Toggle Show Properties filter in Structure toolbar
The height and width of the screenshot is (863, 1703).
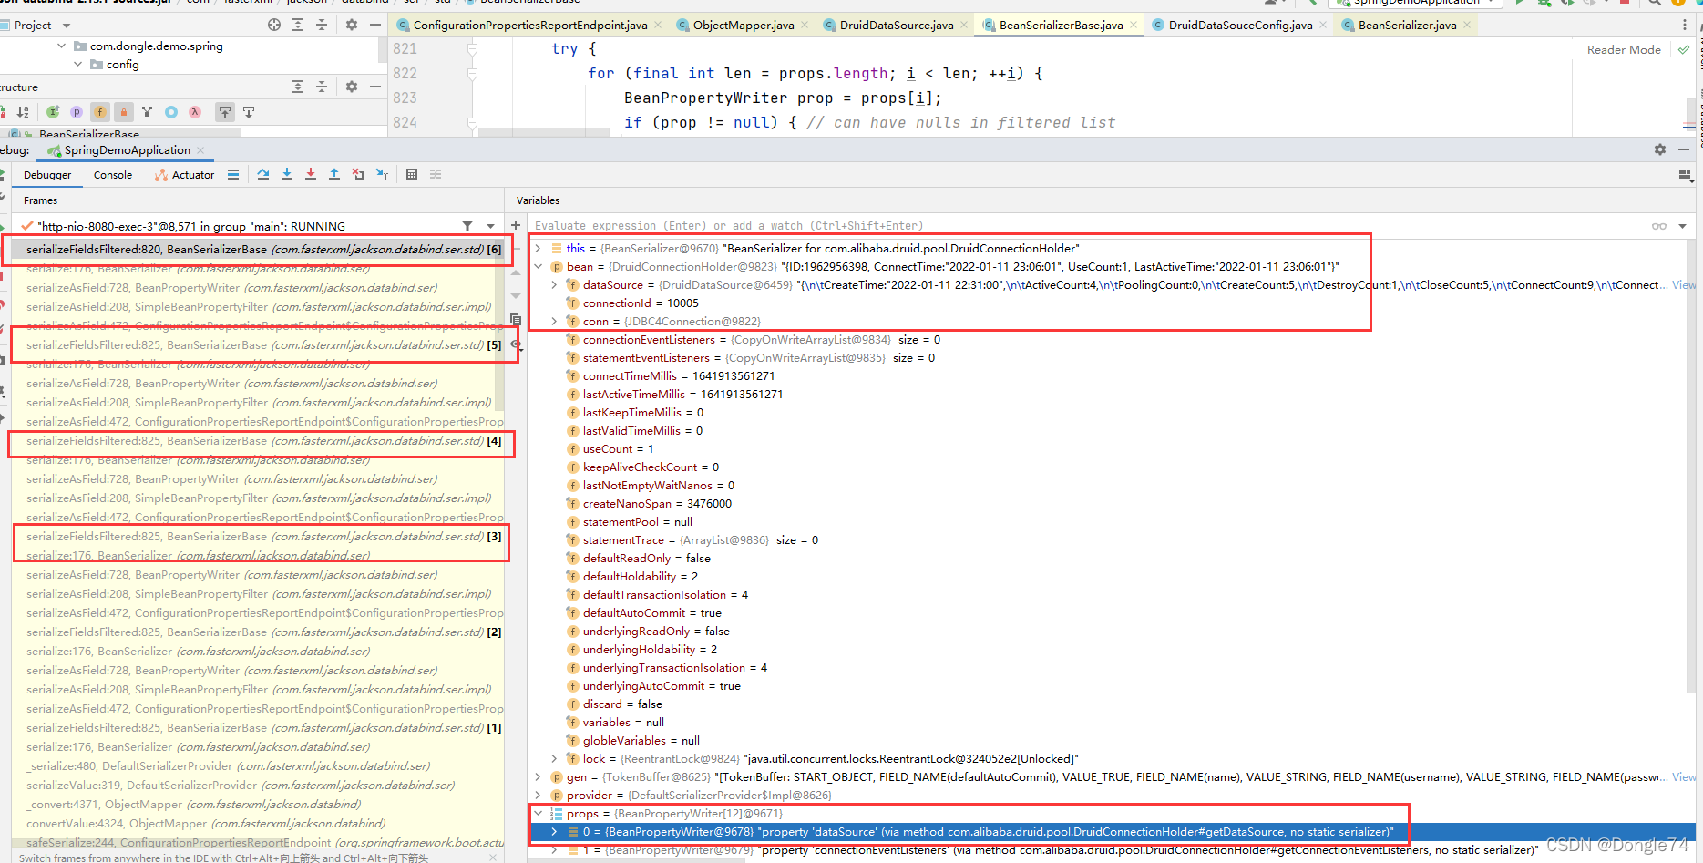tap(77, 112)
